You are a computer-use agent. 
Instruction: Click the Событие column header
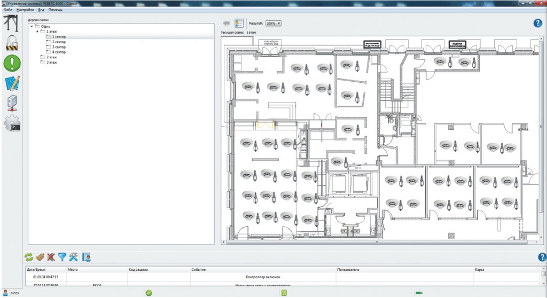[198, 270]
